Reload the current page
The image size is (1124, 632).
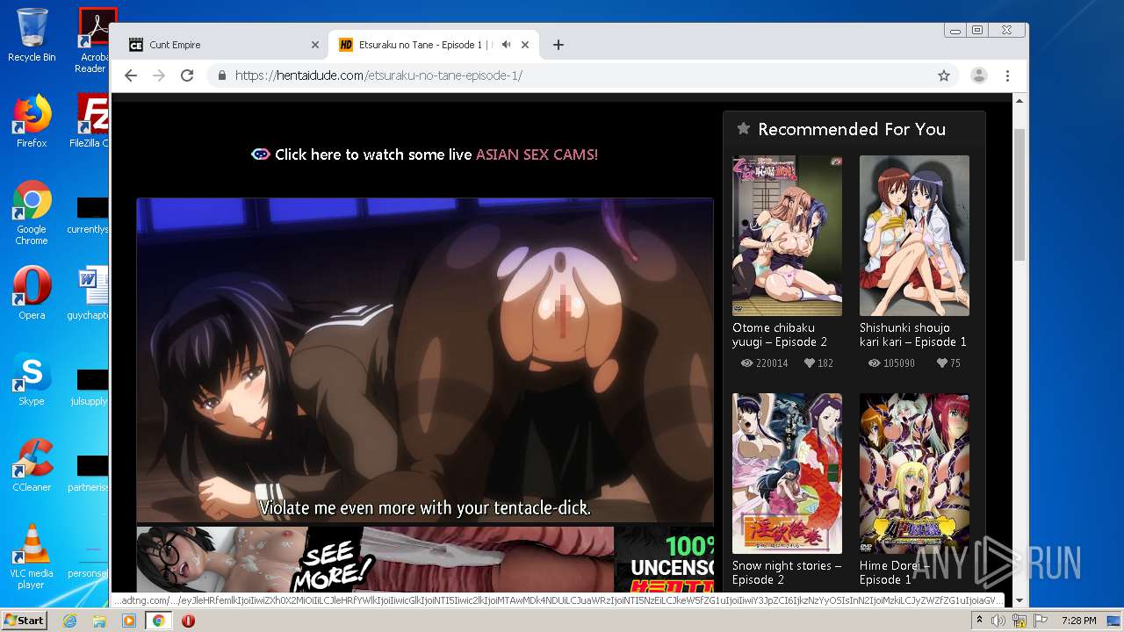tap(187, 75)
